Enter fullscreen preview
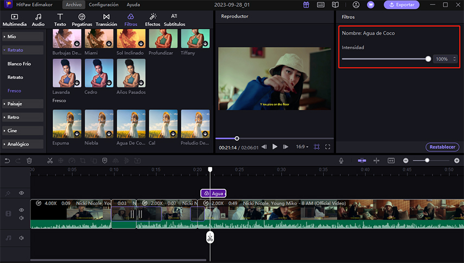Viewport: 464px width, 263px height. (x=328, y=147)
